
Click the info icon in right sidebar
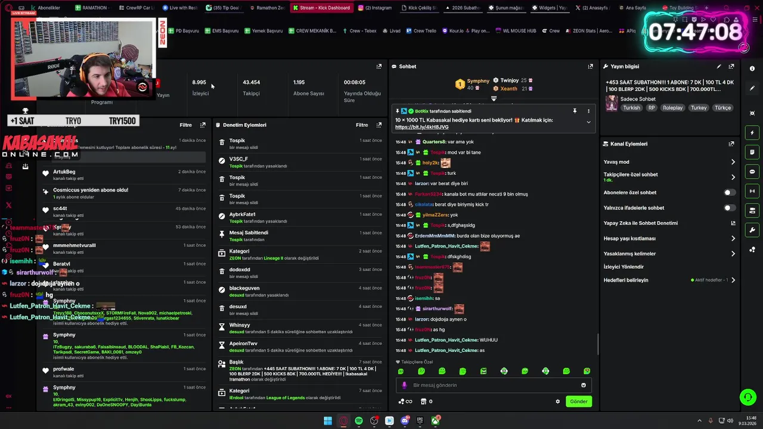(752, 69)
